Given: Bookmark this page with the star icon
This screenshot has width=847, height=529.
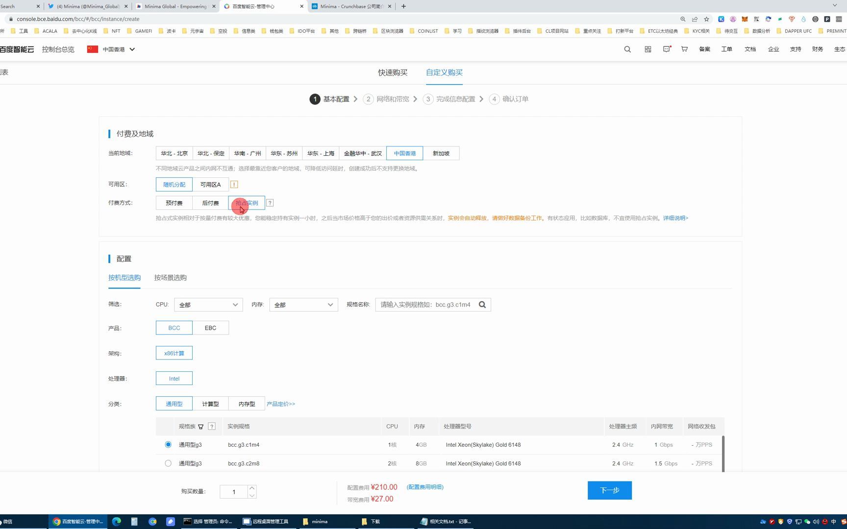Looking at the screenshot, I should tap(706, 19).
